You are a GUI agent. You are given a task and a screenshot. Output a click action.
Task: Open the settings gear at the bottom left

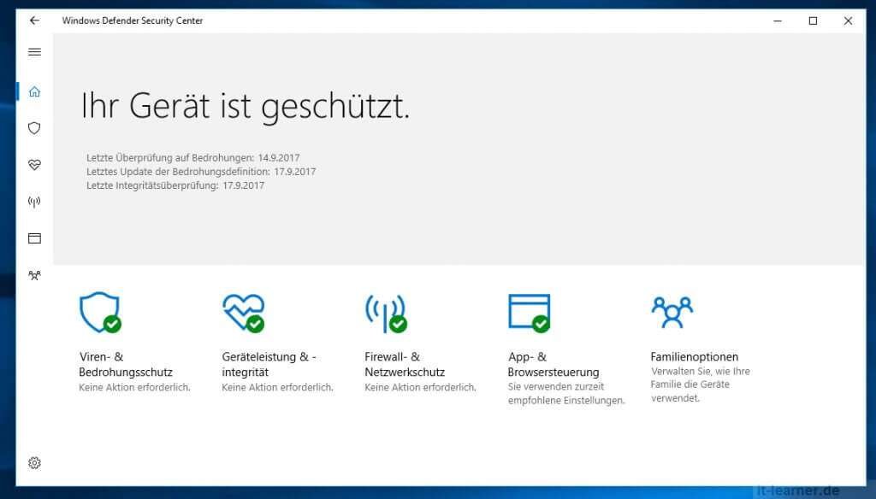coord(34,462)
